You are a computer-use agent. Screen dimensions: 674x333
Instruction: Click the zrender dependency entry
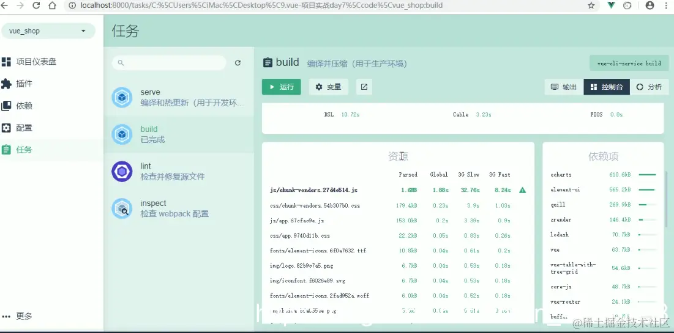603,220
